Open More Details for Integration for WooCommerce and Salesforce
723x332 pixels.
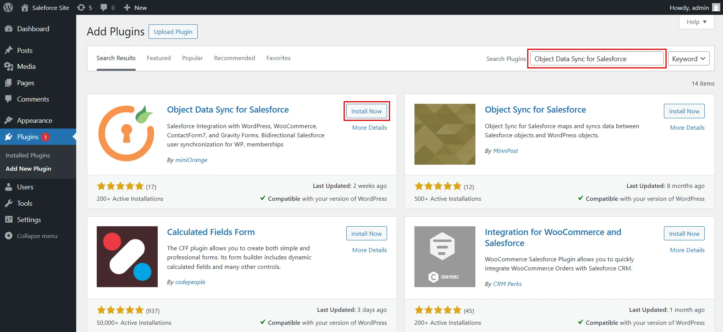tap(687, 250)
